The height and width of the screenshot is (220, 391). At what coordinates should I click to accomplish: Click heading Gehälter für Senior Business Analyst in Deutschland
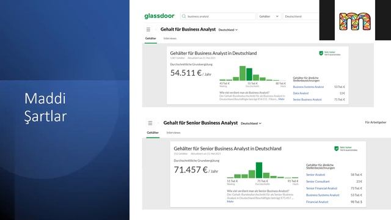tap(228, 148)
